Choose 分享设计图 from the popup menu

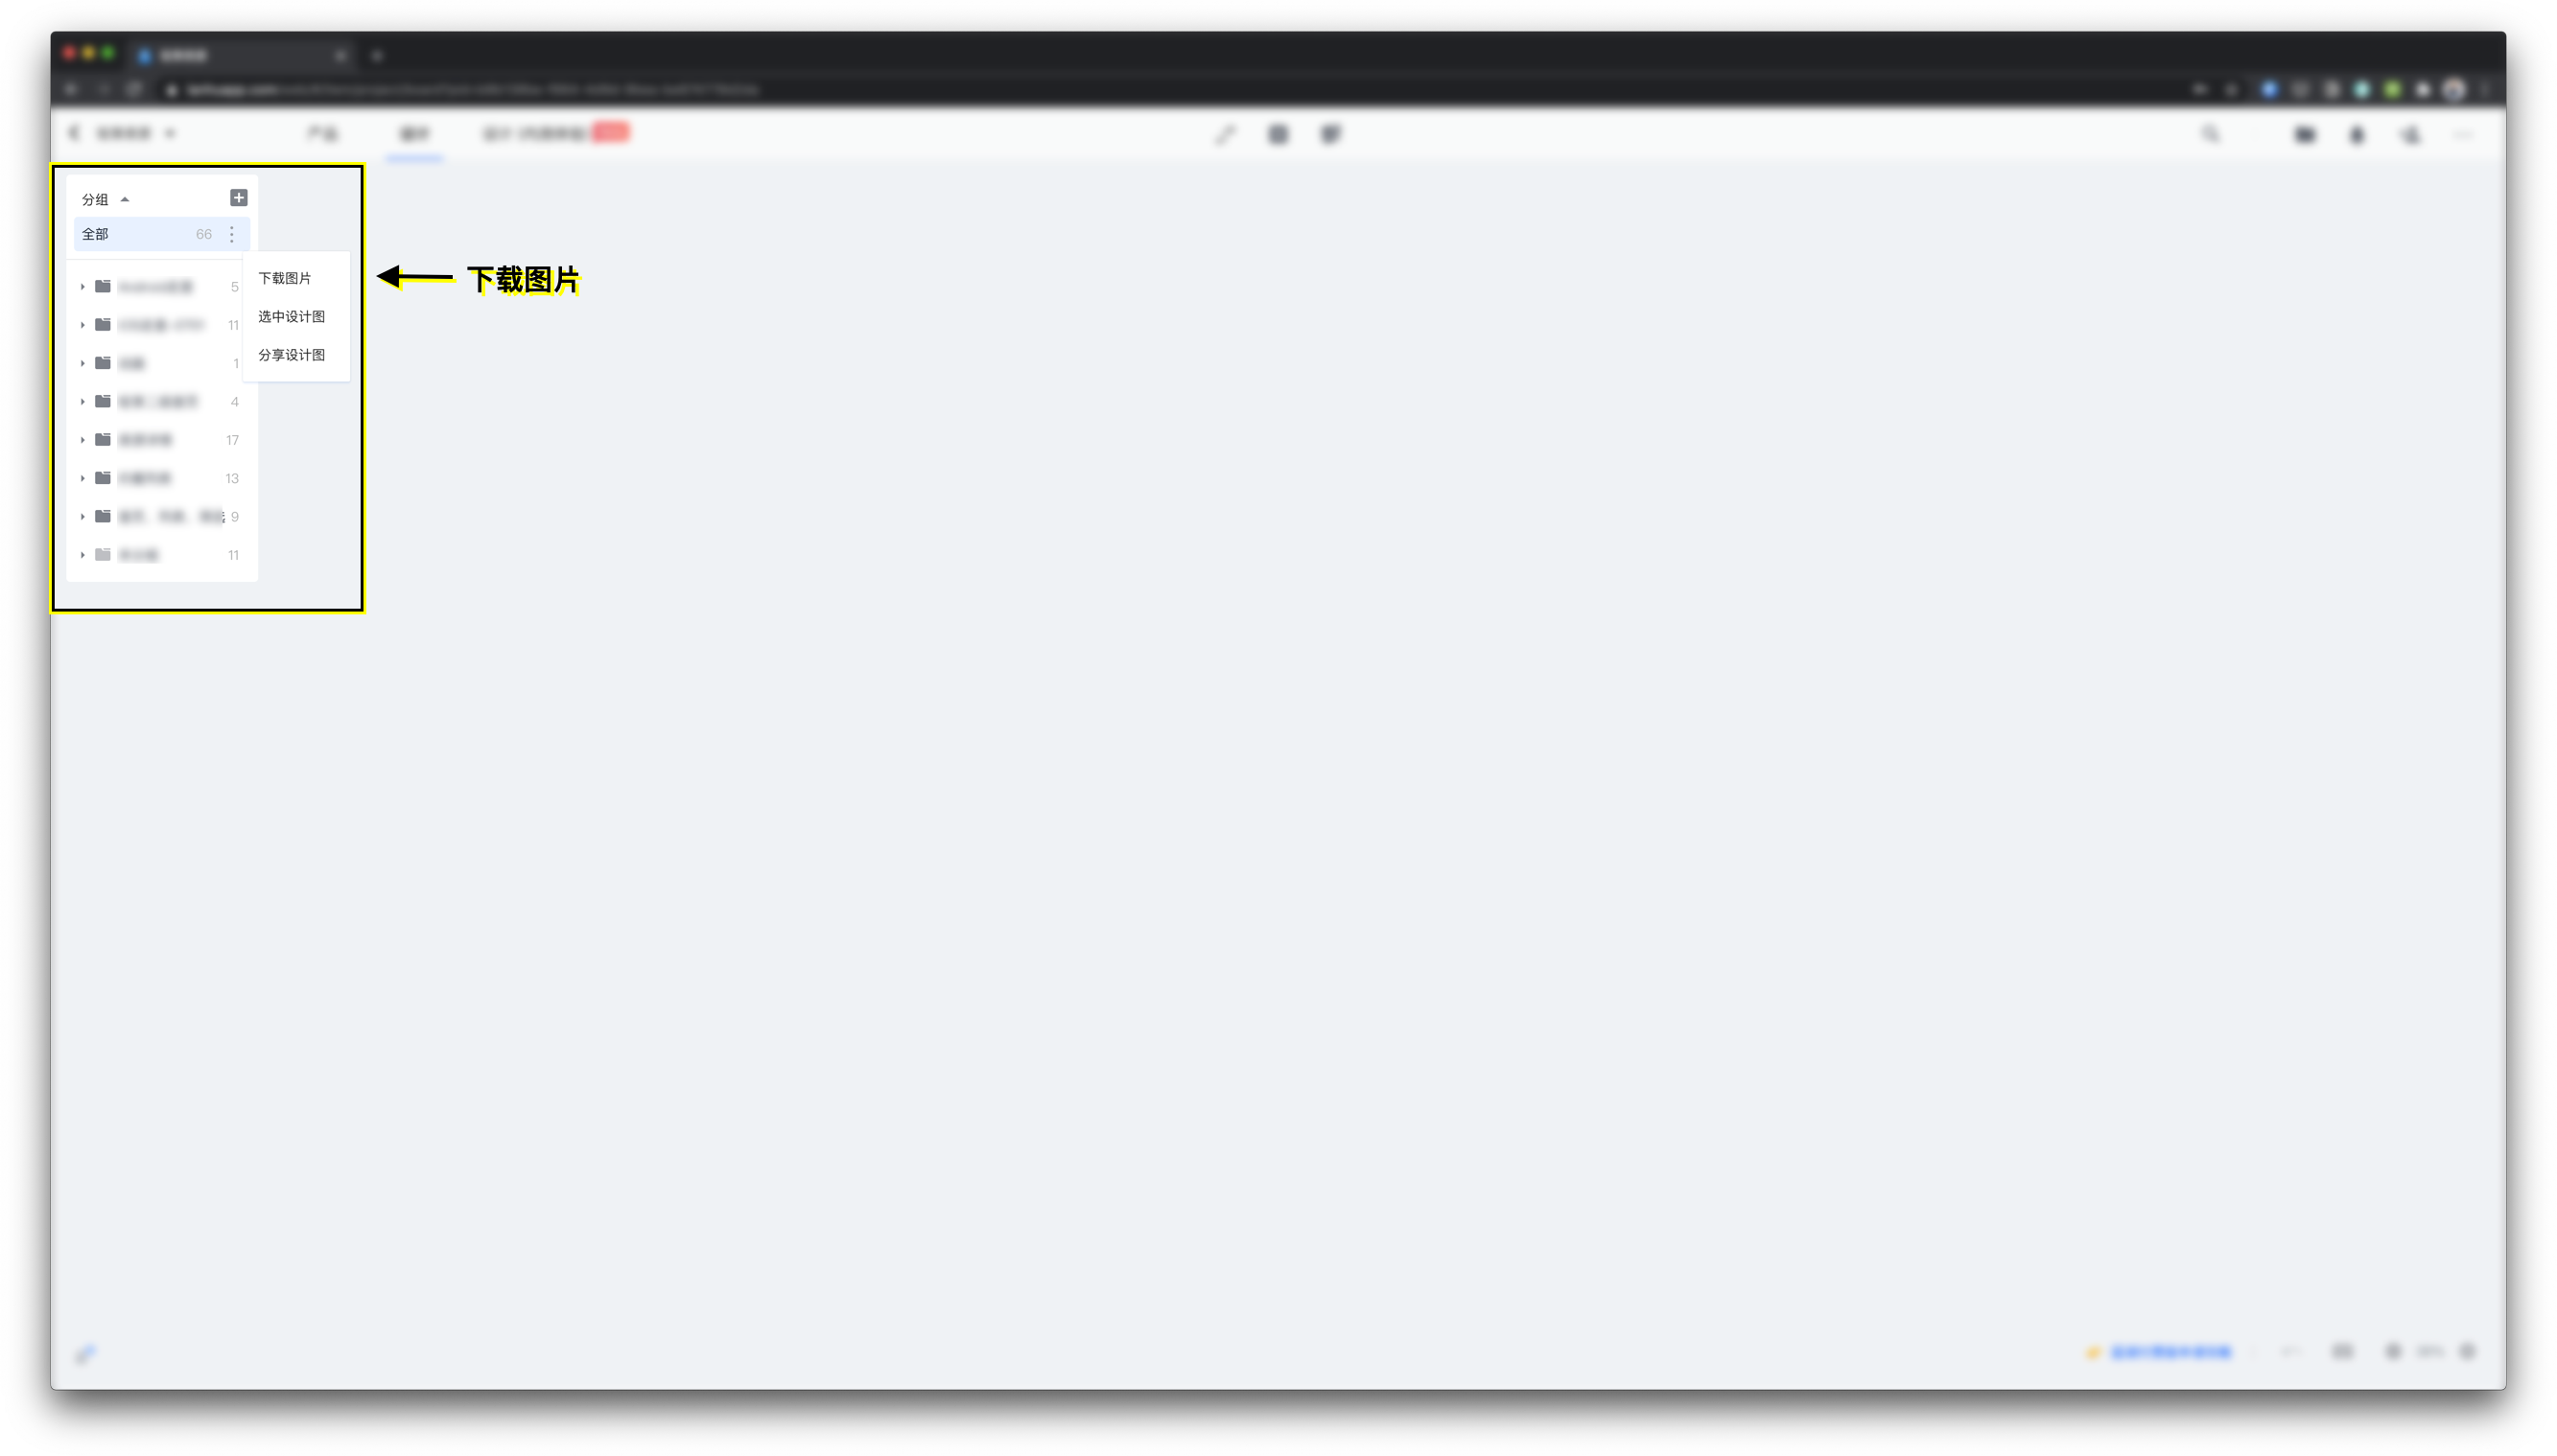[x=292, y=355]
